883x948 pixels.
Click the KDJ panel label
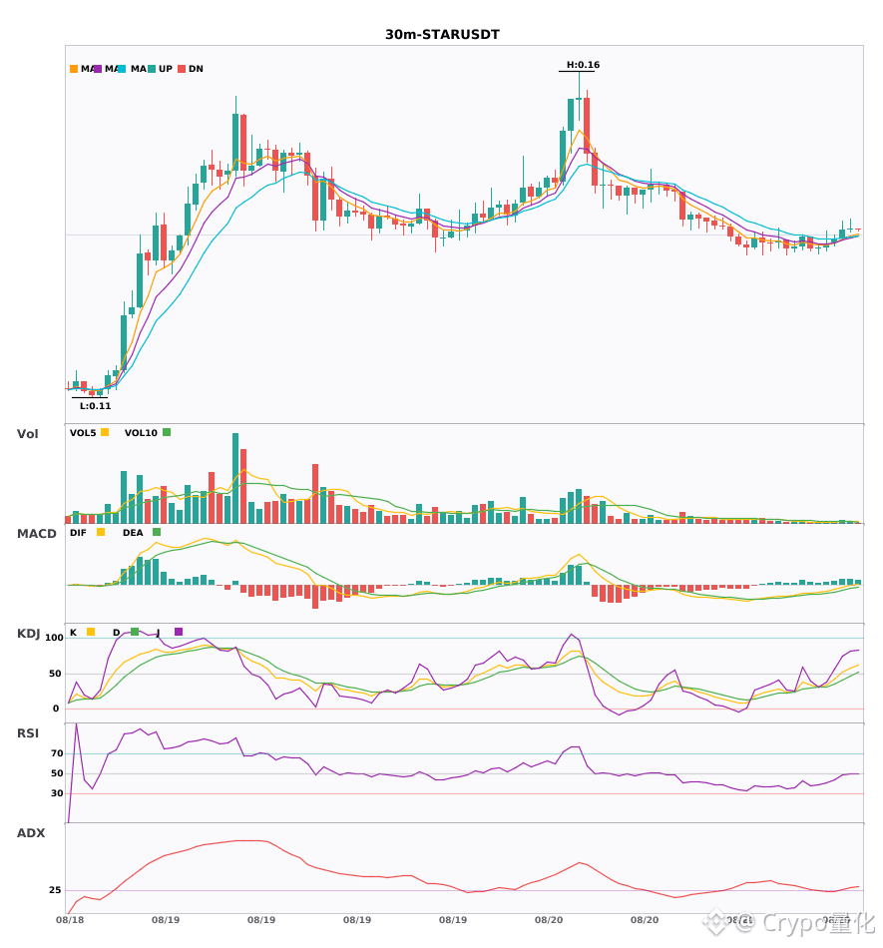(28, 634)
